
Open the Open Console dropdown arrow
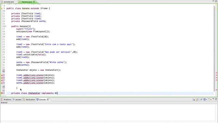[211, 99]
